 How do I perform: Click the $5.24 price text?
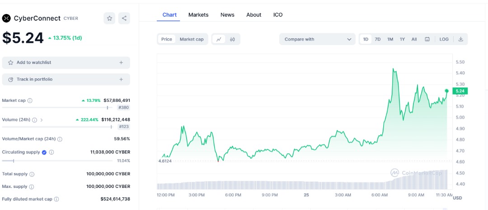tap(23, 38)
